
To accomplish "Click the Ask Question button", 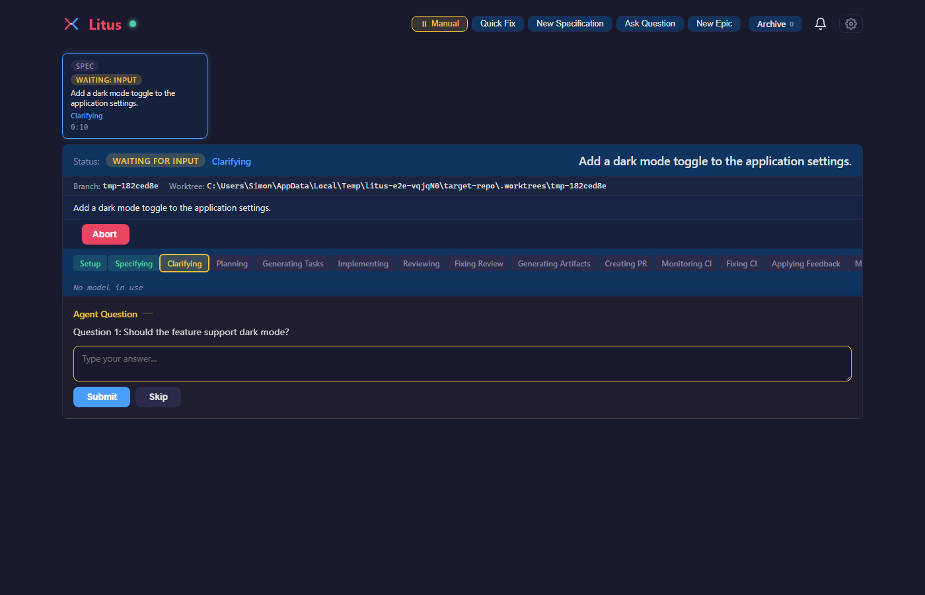I will (x=650, y=24).
